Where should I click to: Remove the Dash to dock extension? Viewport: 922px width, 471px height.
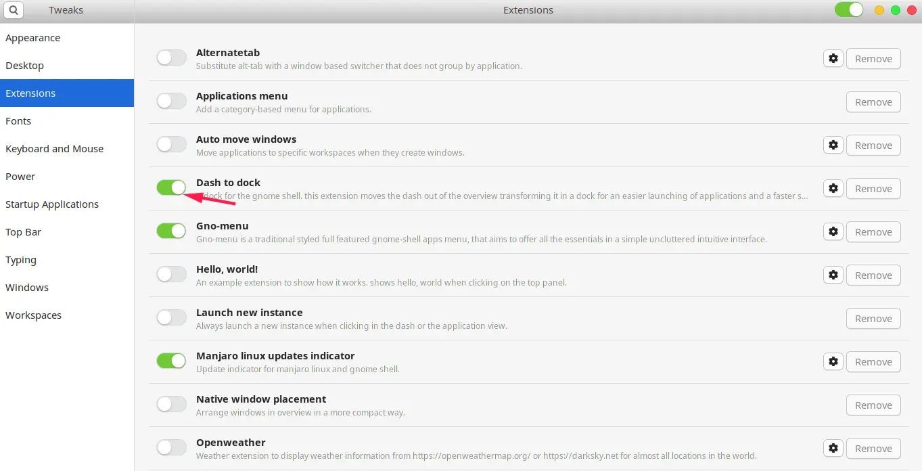tap(873, 189)
